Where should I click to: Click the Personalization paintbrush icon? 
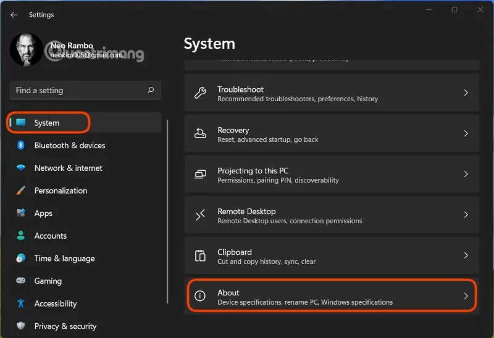(x=21, y=191)
